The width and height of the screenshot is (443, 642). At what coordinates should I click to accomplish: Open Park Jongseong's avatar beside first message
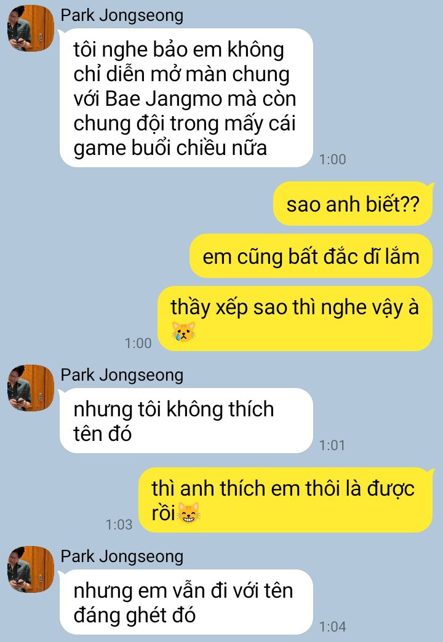click(x=31, y=28)
